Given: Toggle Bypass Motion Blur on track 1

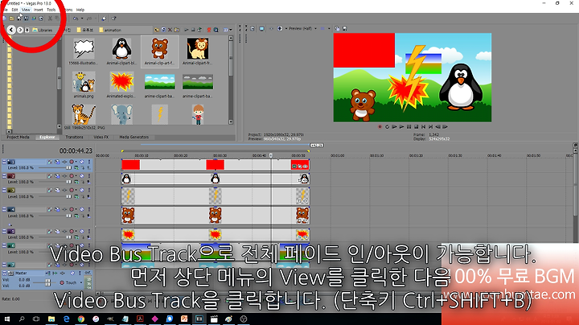Looking at the screenshot, I should click(x=50, y=162).
